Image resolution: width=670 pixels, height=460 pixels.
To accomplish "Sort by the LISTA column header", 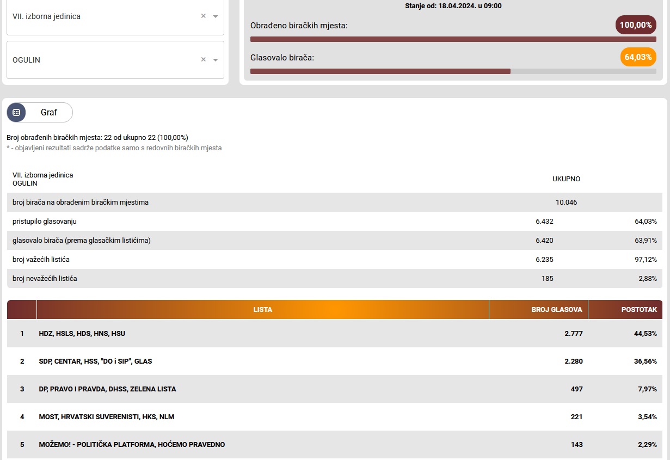I will tap(262, 309).
